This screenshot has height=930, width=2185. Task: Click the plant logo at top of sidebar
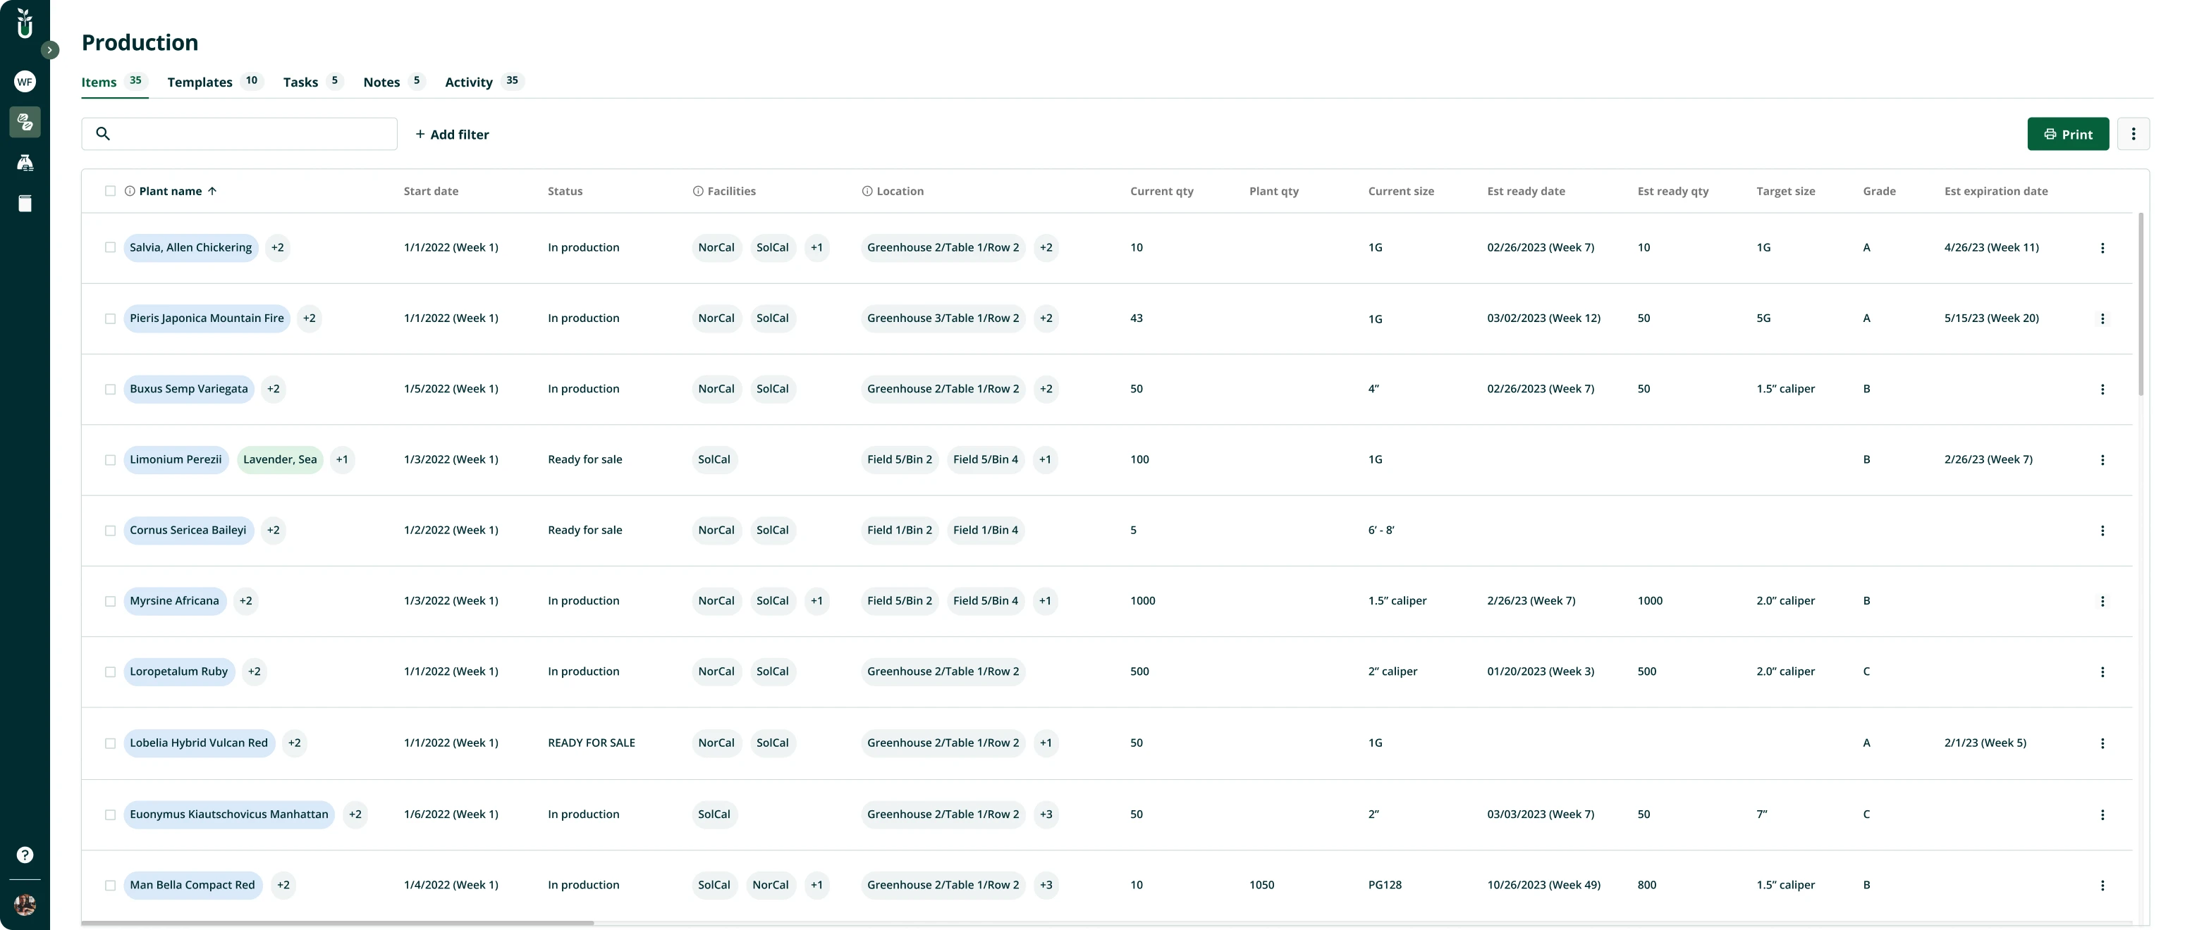[25, 24]
